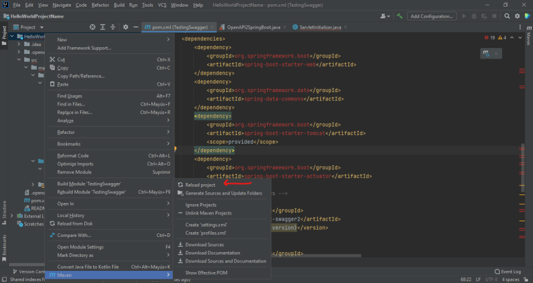Go to next highlighted error arrow

(520, 38)
